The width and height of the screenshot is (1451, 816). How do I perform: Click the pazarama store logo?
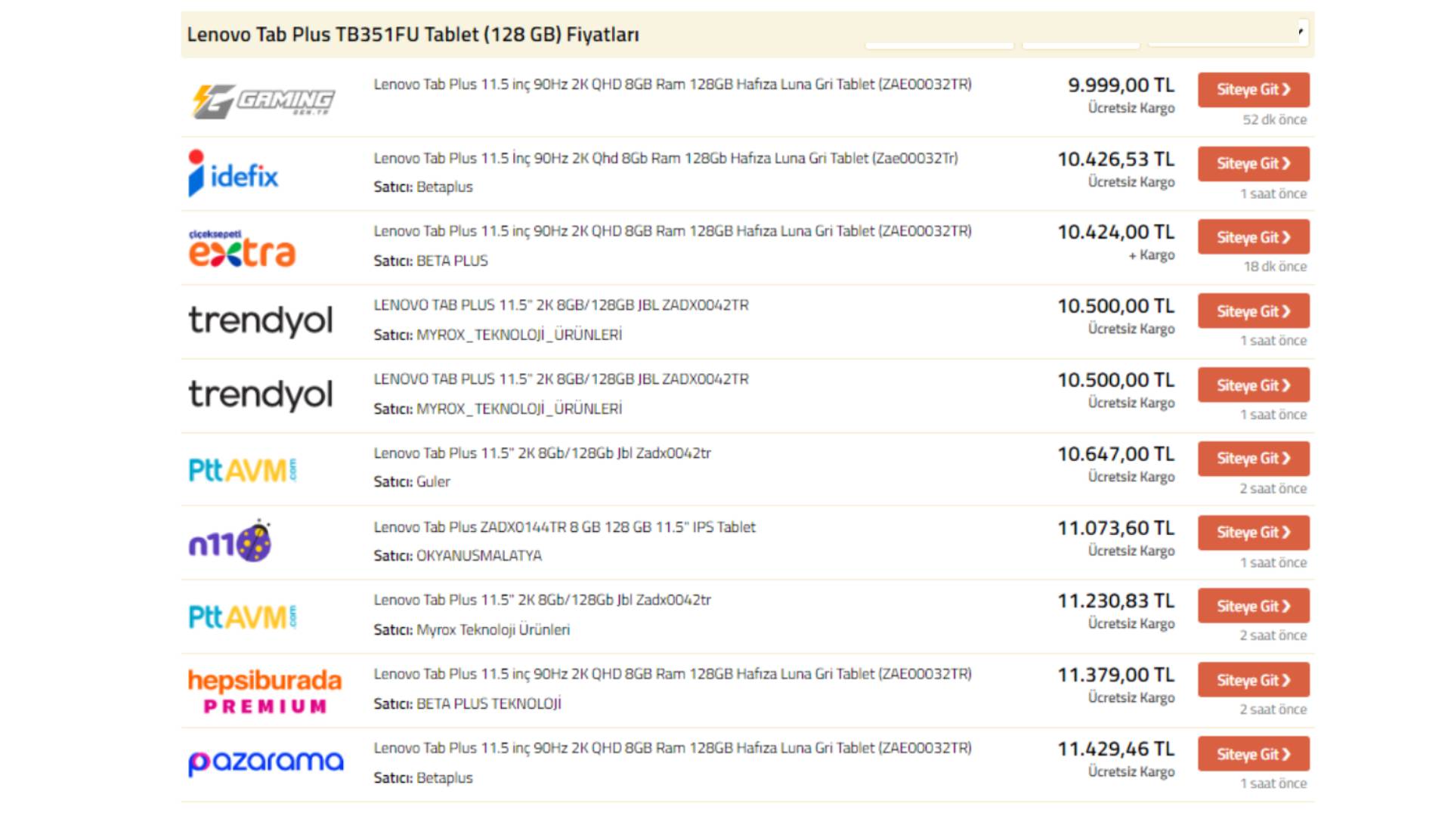click(x=265, y=762)
